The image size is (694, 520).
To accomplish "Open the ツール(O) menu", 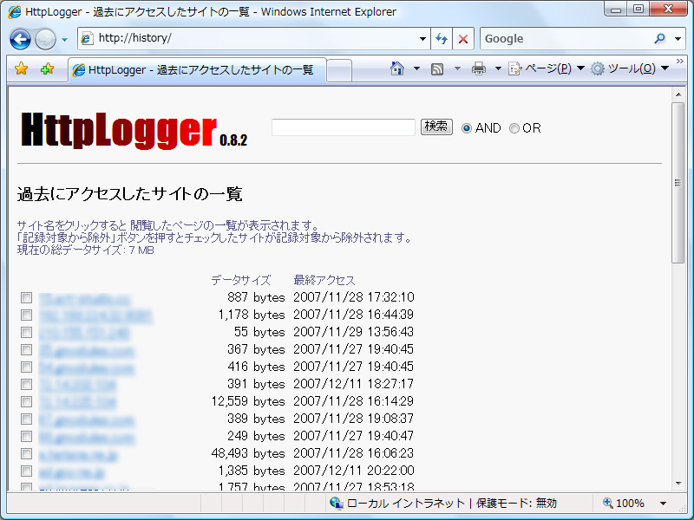I will 630,68.
